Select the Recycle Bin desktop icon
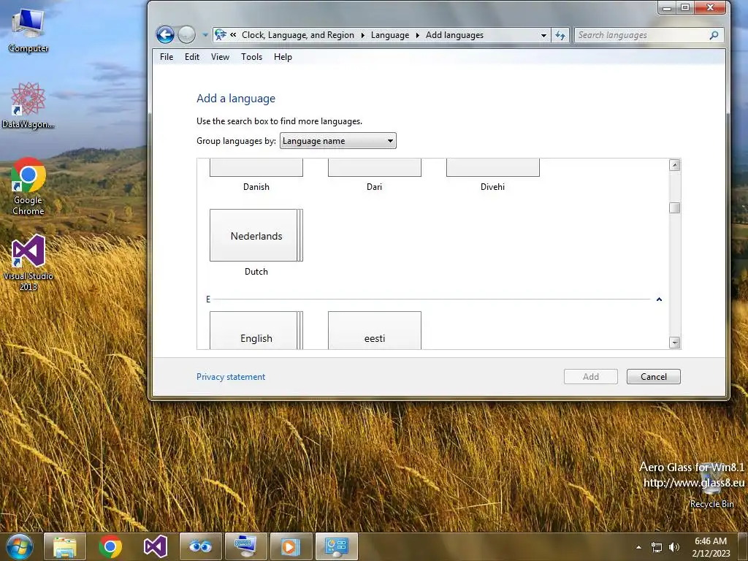Image resolution: width=748 pixels, height=561 pixels. [x=711, y=486]
